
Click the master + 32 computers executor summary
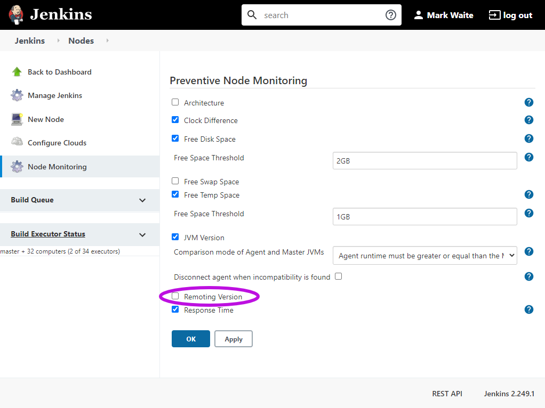[60, 251]
